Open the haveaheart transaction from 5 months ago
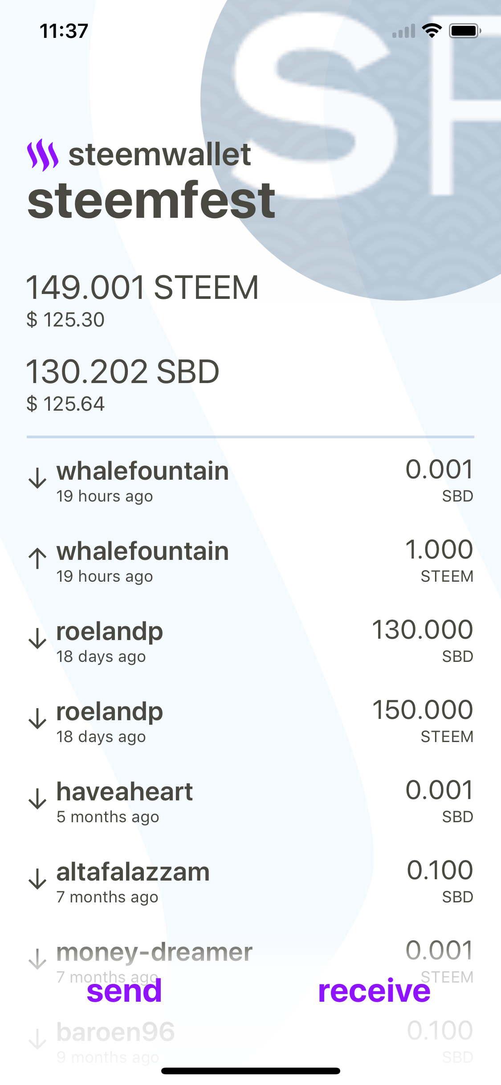 (x=249, y=802)
